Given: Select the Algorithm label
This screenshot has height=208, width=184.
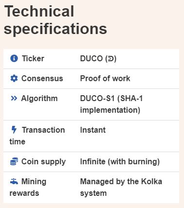Looking at the screenshot, I should tap(39, 98).
